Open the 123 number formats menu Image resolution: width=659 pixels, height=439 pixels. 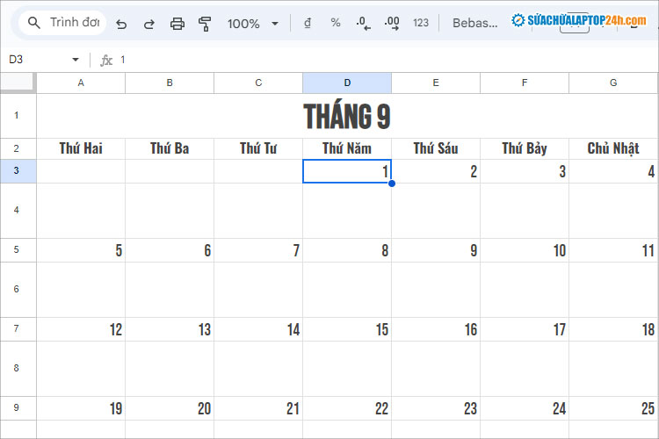[421, 24]
